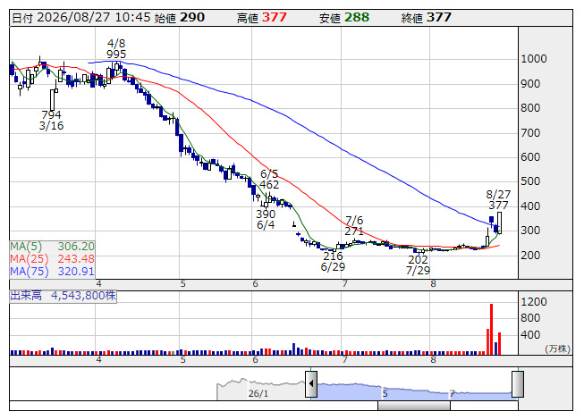
Task: Click the 1200 volume axis label
Action: (534, 302)
